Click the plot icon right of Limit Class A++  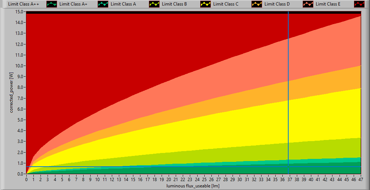tap(52, 4)
